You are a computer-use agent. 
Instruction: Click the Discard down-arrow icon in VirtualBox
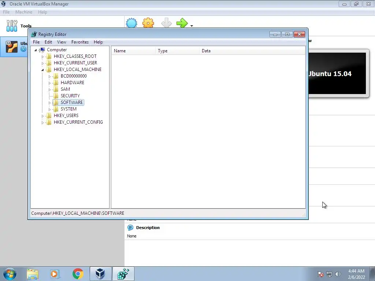[166, 23]
